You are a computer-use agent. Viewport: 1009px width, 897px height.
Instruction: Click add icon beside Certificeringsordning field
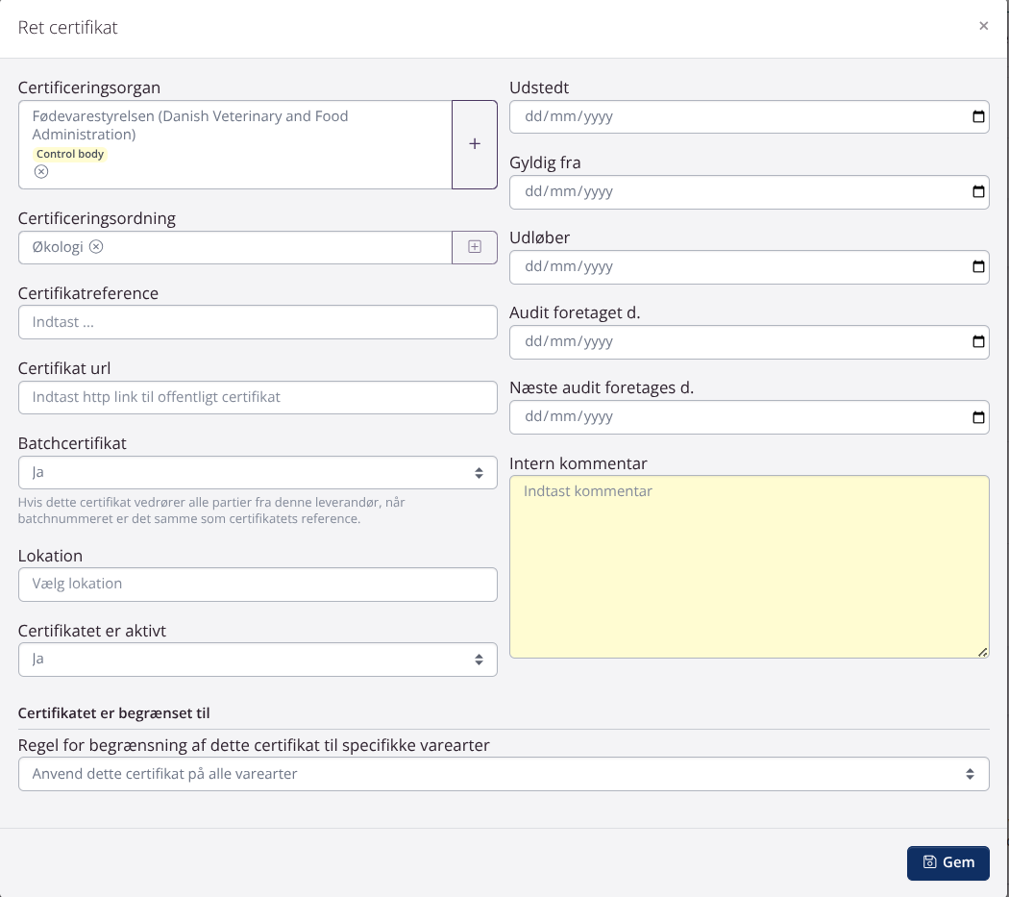coord(474,247)
